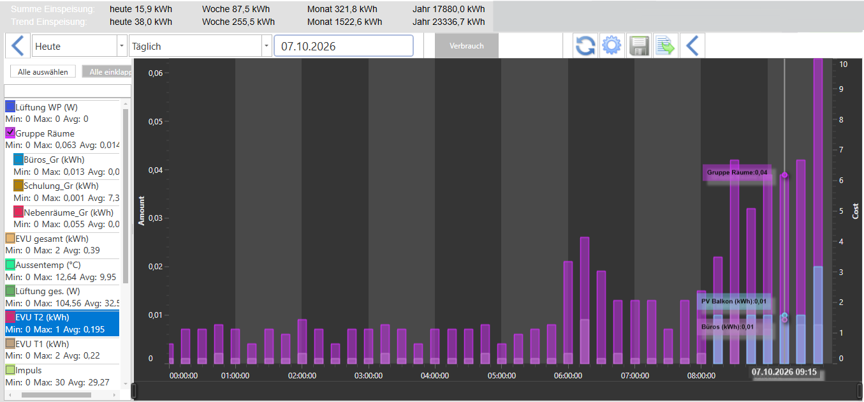
Task: Toggle the EVU T2 (kWh) checkbox
Action: coord(10,316)
